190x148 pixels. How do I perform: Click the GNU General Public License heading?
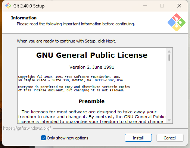(x=92, y=55)
